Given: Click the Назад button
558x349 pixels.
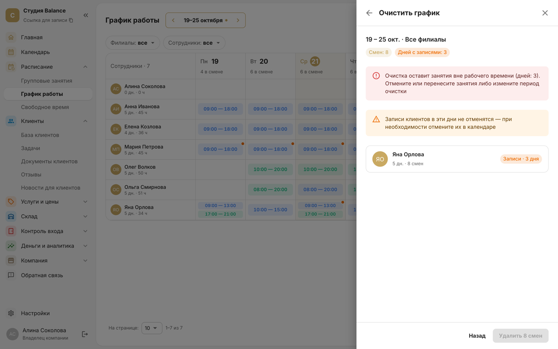Looking at the screenshot, I should coord(477,336).
